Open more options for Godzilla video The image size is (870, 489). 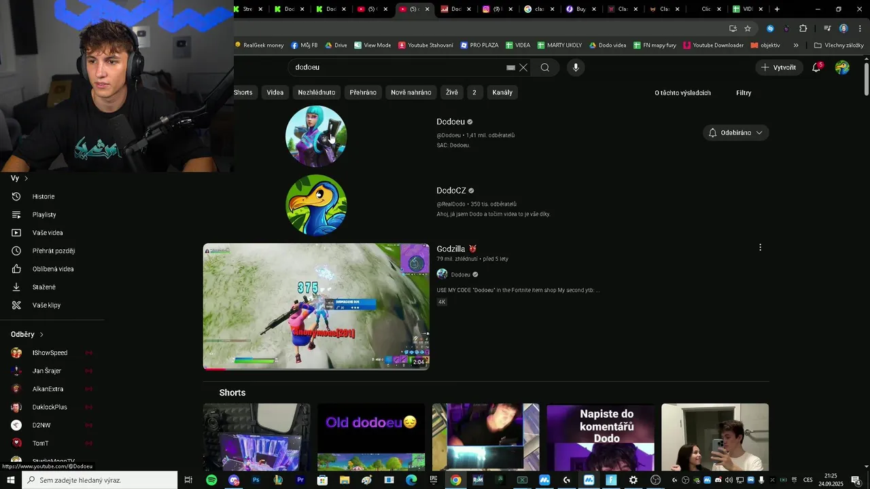coord(760,248)
